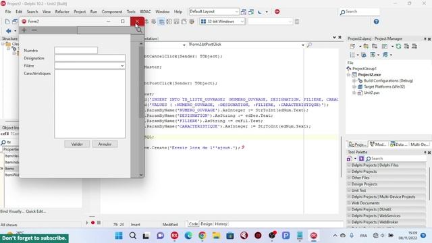432x243 pixels.
Task: Click the new file icon in Delphi toolbar
Action: pyautogui.click(x=7, y=22)
